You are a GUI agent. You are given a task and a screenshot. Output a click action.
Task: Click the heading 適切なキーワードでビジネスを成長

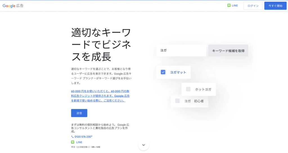coord(101,45)
